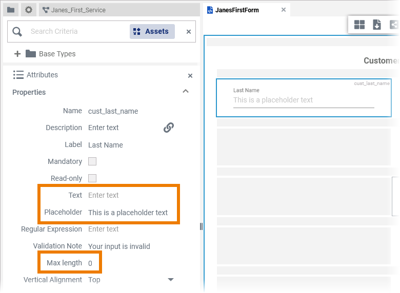Enable the Mandatory checkbox
Image resolution: width=400 pixels, height=293 pixels.
92,161
